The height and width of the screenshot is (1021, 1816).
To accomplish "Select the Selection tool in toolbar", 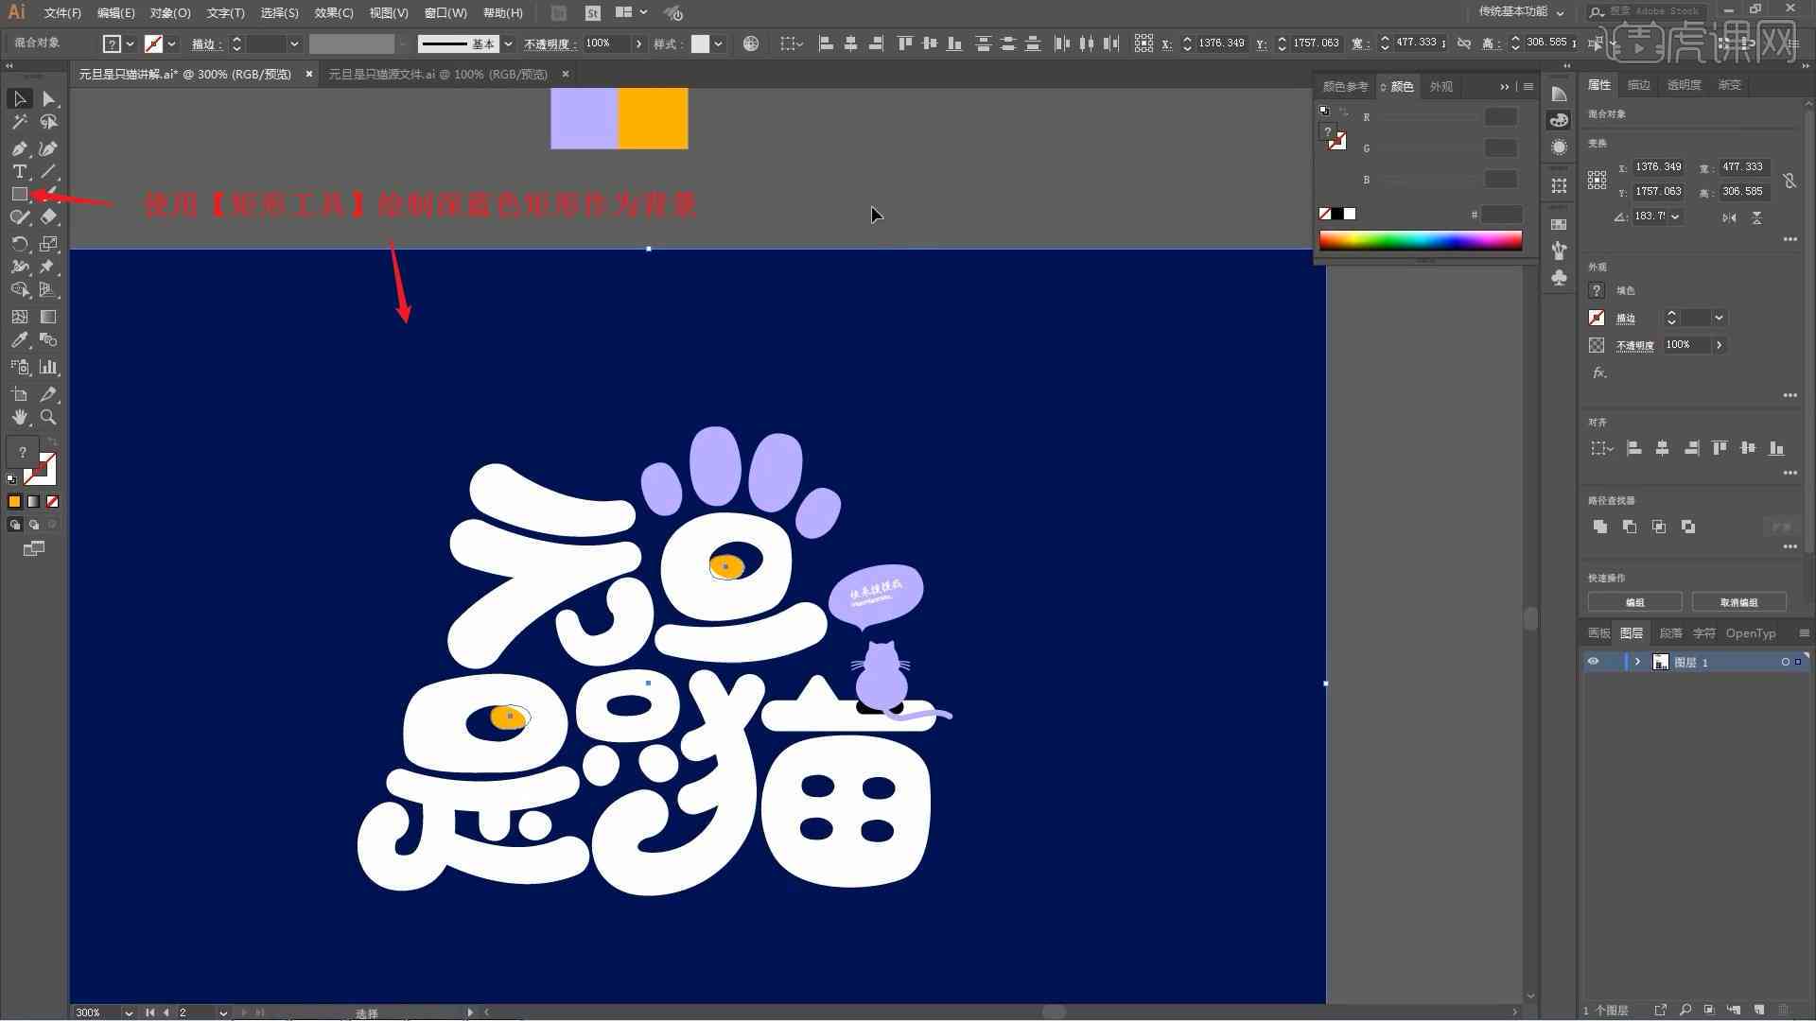I will pyautogui.click(x=17, y=98).
